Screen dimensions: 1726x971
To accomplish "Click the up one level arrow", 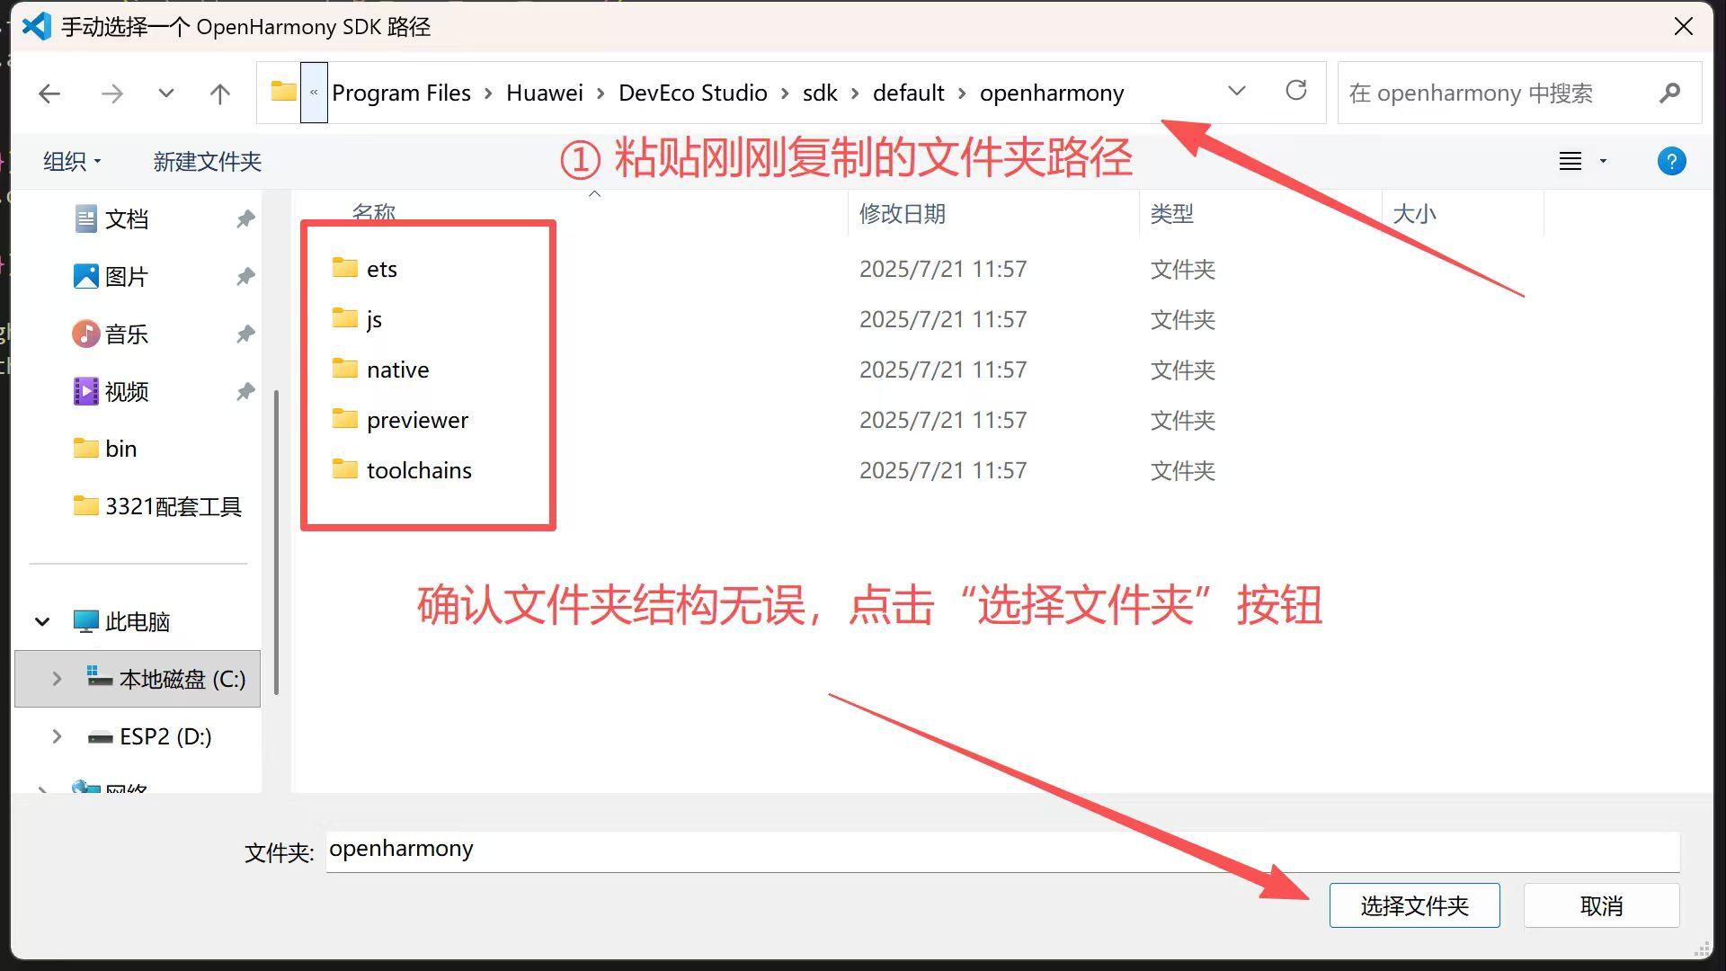I will [x=219, y=93].
